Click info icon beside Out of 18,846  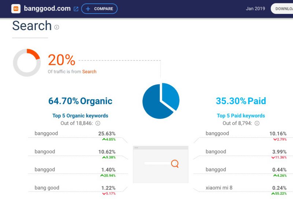98,123
